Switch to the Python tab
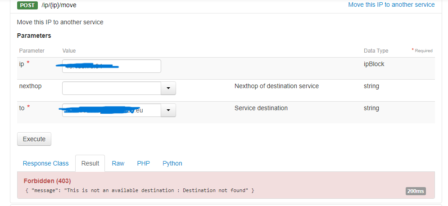 point(172,163)
